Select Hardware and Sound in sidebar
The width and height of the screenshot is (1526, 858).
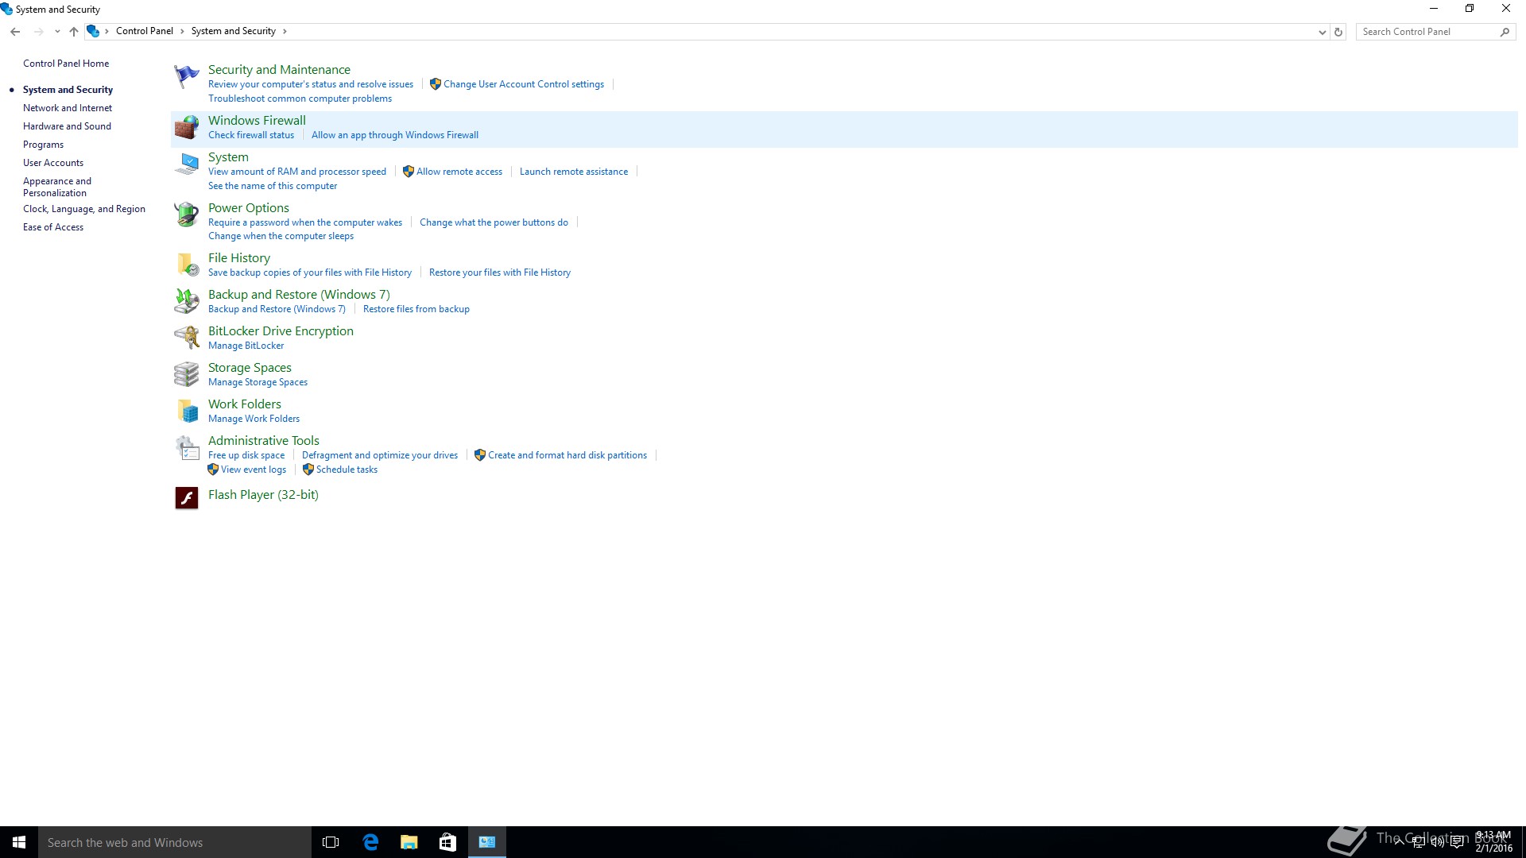(67, 126)
